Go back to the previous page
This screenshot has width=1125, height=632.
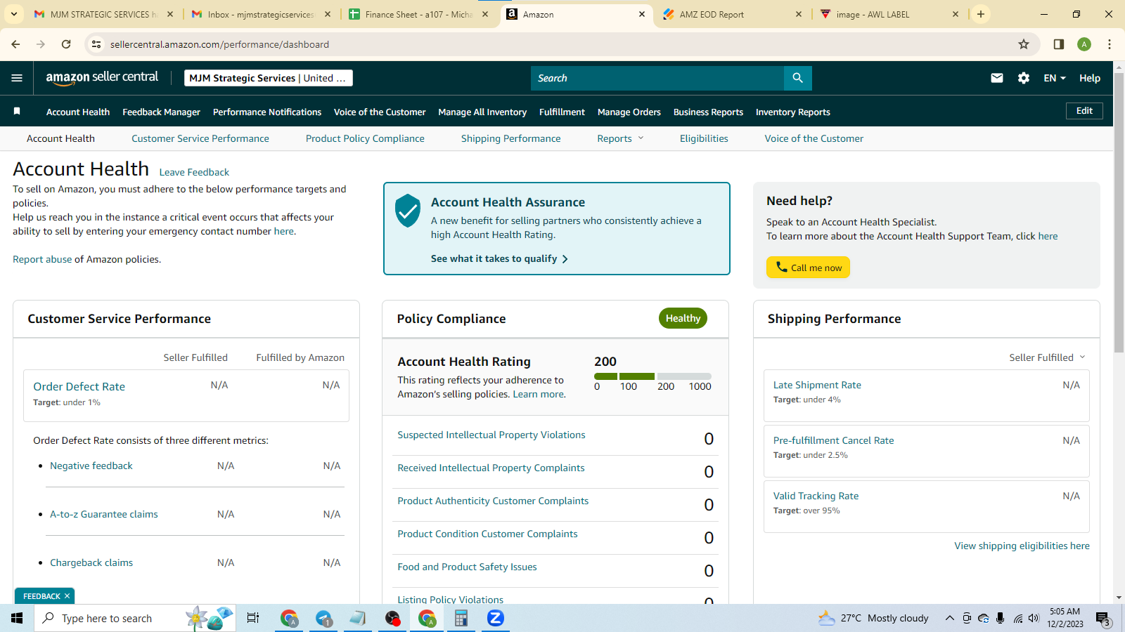click(15, 44)
